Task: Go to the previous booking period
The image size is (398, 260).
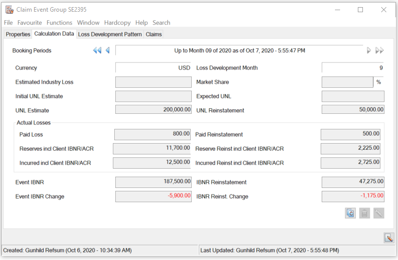Action: (x=108, y=51)
